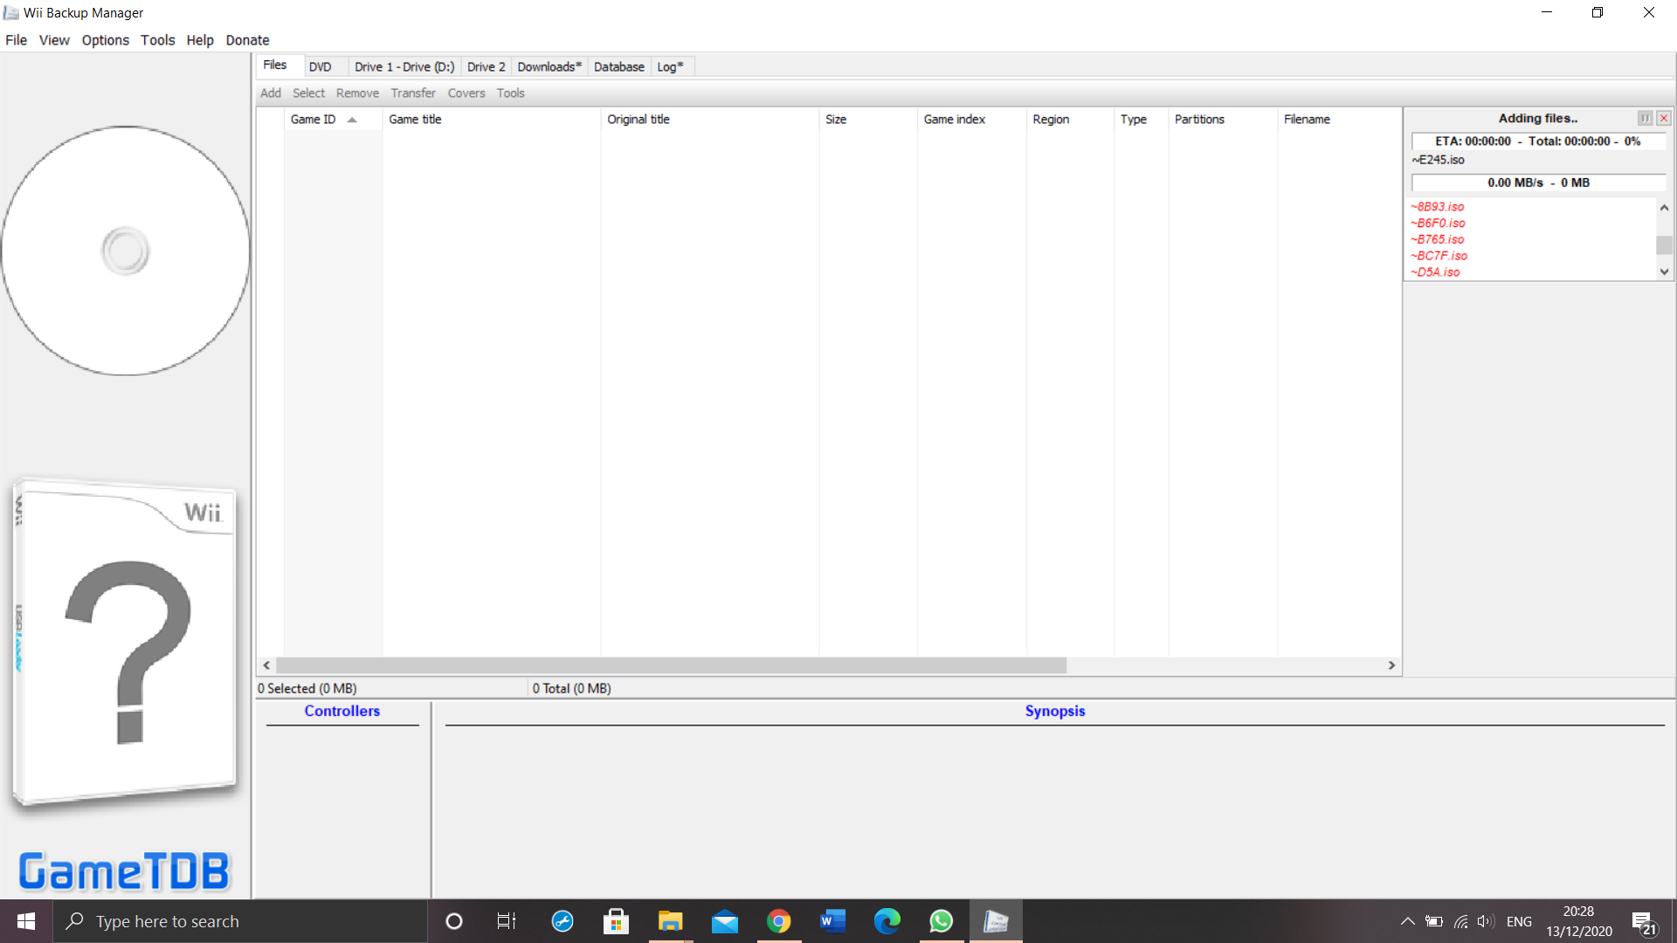Open the Windows Start menu
Screen dimensions: 1677x943
tap(26, 921)
